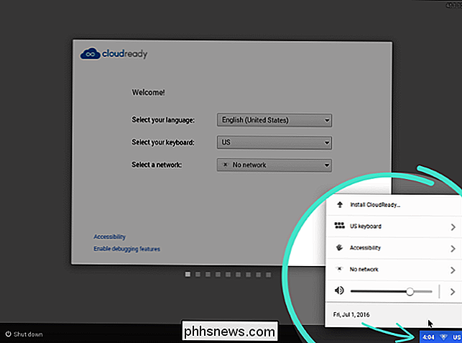
Task: Click the CloudReady cloud logo icon
Action: (x=90, y=54)
